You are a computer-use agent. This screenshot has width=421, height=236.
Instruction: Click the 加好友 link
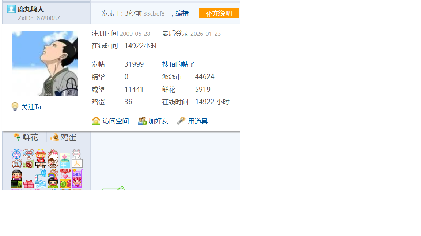click(x=158, y=121)
